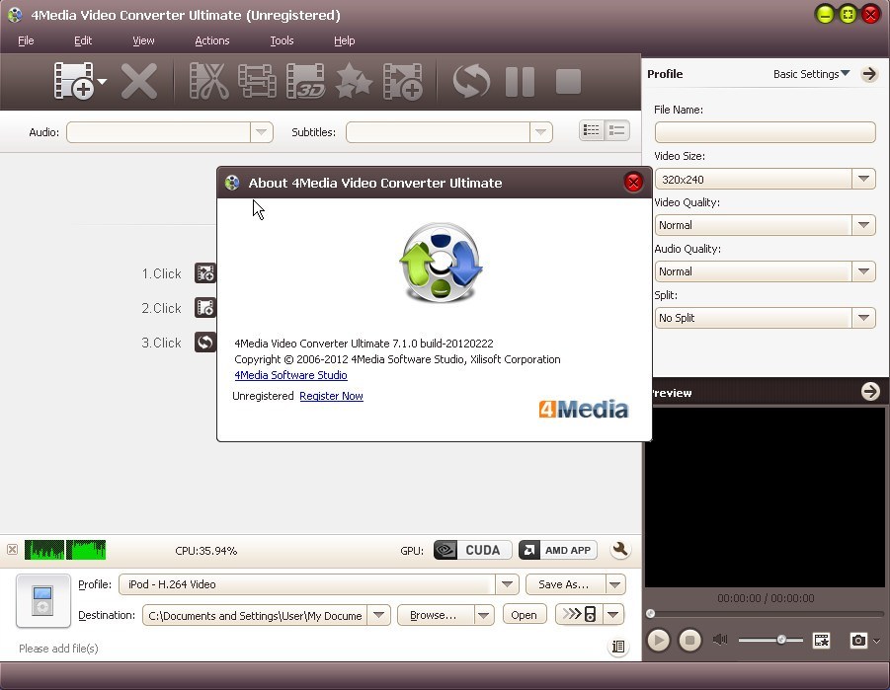890x690 pixels.
Task: Open the Effects tool star icon
Action: pos(354,81)
